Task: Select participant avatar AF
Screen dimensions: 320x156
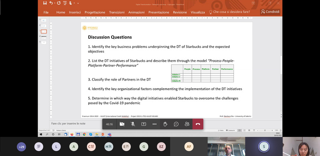Action: tap(189, 147)
